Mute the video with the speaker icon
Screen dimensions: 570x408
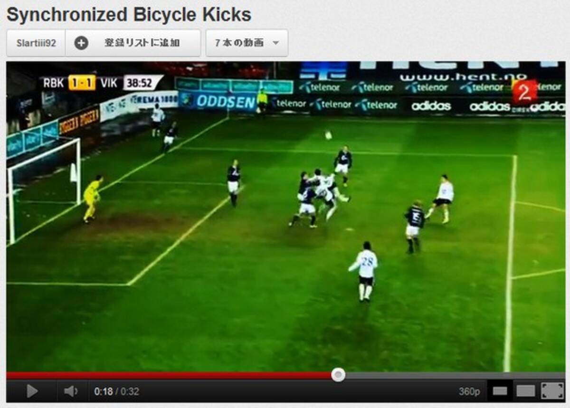[x=70, y=391]
